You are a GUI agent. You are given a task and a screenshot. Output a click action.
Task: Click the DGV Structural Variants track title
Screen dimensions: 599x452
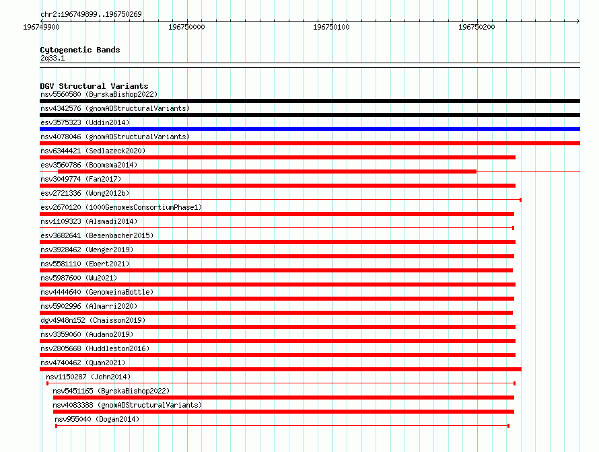94,86
